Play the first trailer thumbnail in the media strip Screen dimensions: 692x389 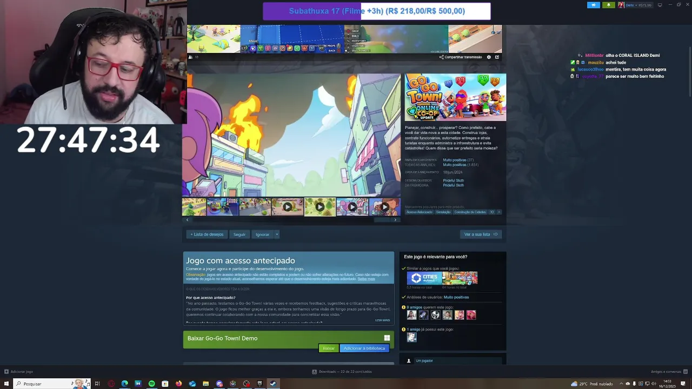(287, 207)
